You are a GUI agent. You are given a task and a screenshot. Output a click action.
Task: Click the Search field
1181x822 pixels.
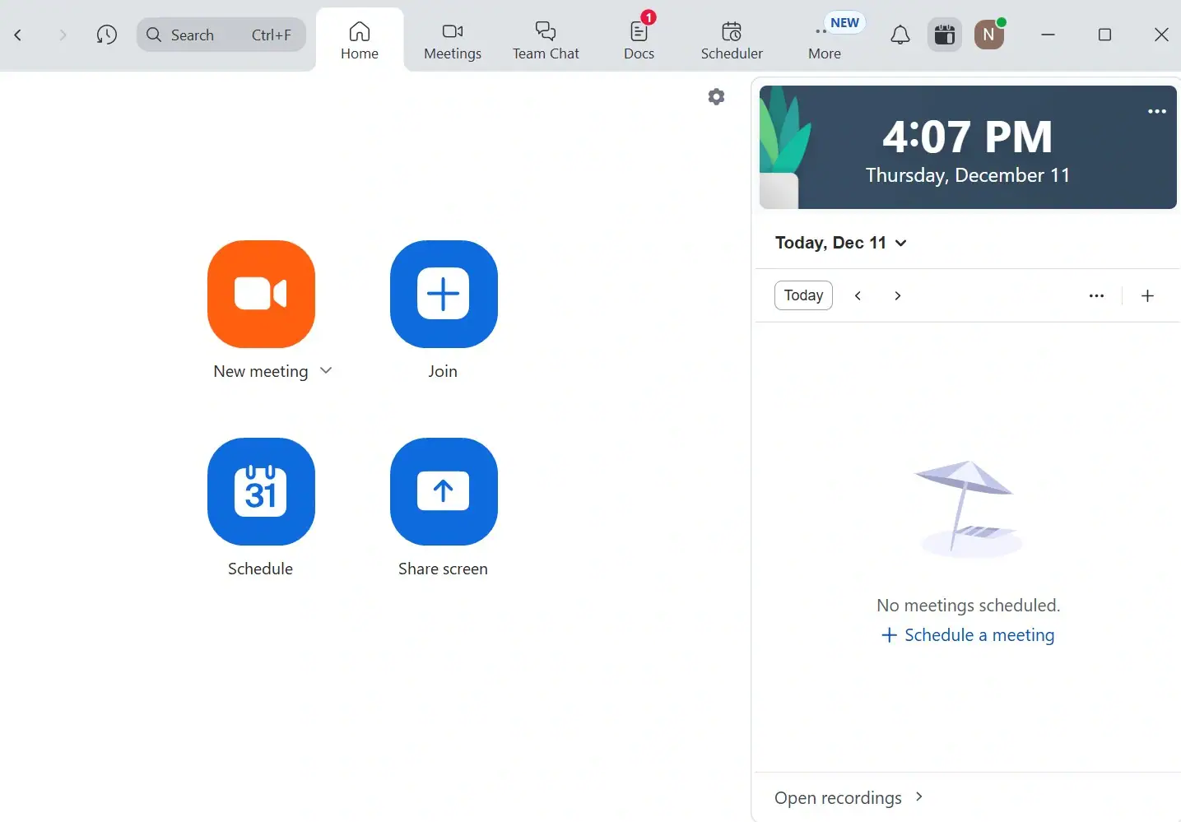coord(221,35)
